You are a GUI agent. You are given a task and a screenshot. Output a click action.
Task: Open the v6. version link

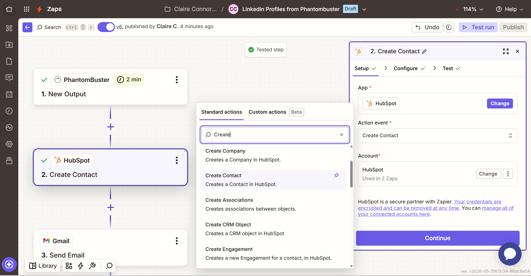(x=120, y=27)
